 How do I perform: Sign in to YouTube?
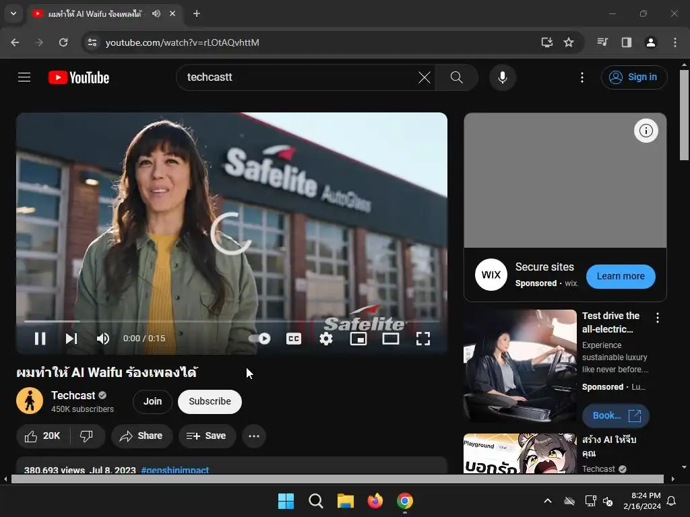633,77
